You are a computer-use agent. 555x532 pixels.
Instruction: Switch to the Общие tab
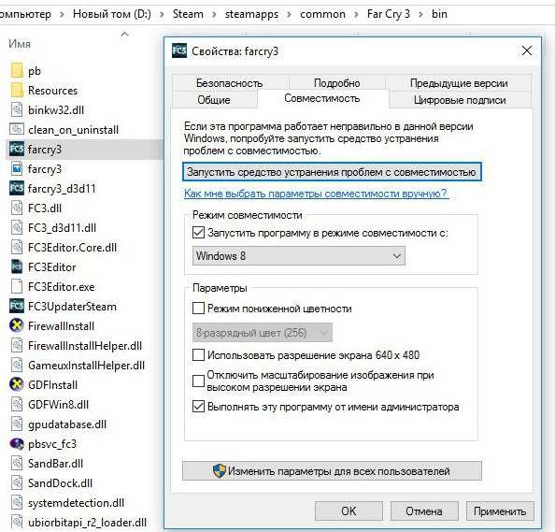(214, 99)
